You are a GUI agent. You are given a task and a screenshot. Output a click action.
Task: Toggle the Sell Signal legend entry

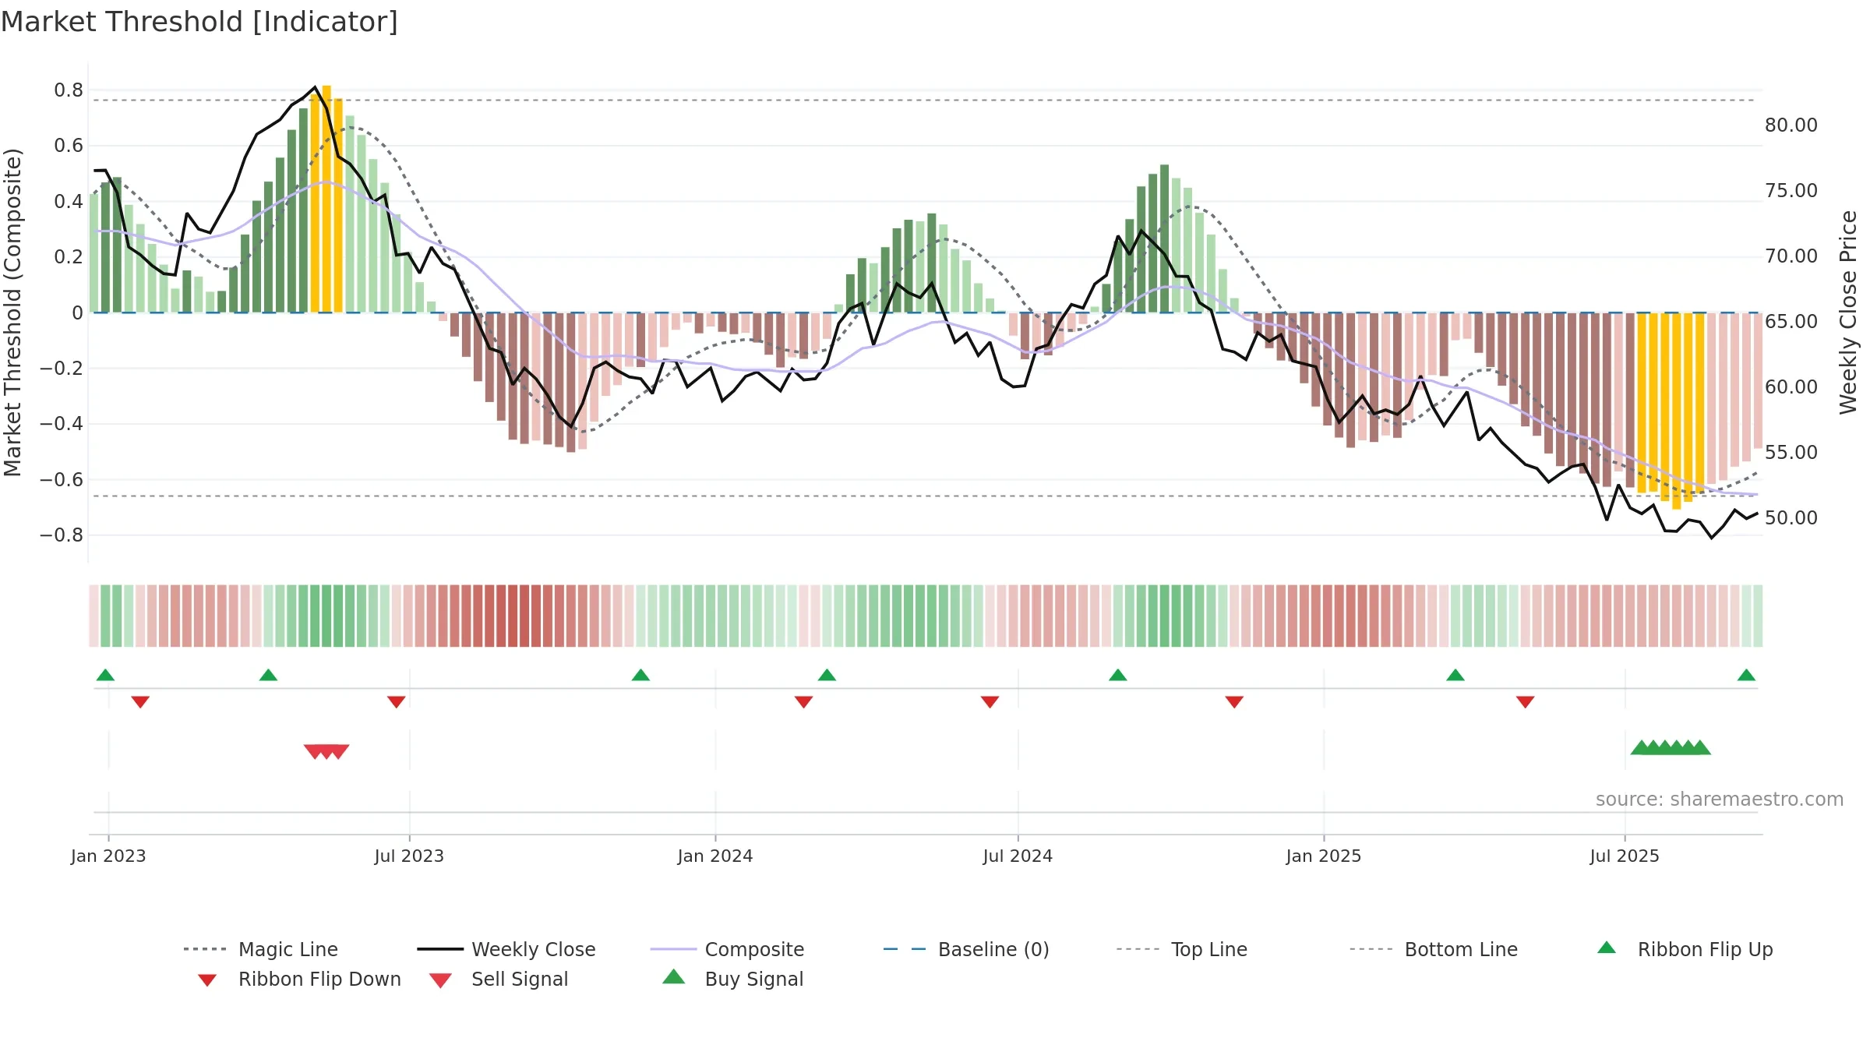499,979
